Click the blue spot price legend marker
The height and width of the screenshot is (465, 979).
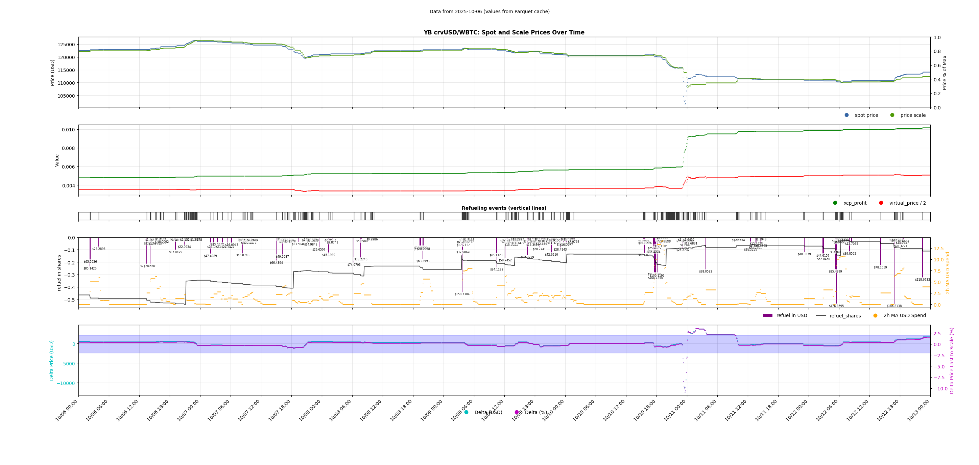click(846, 115)
